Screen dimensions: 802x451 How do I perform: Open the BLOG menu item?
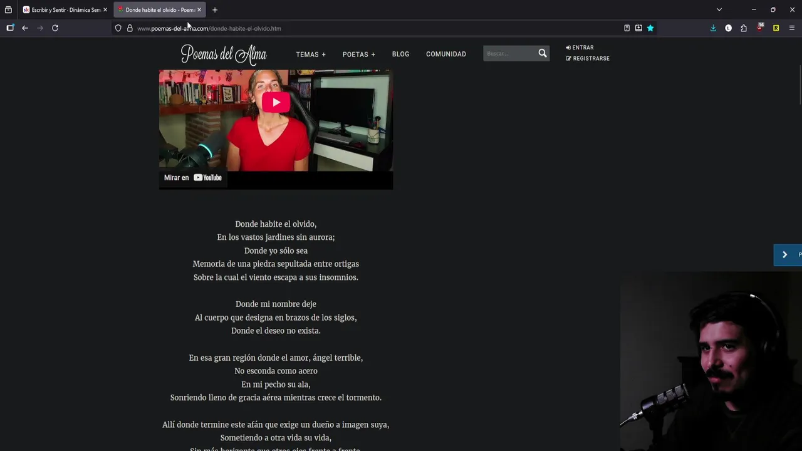click(x=400, y=54)
